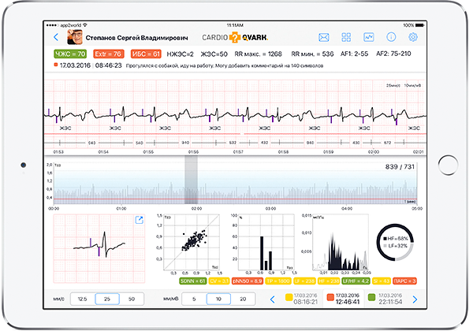
Task: Go to previous recordings with left chevron
Action: [273, 299]
